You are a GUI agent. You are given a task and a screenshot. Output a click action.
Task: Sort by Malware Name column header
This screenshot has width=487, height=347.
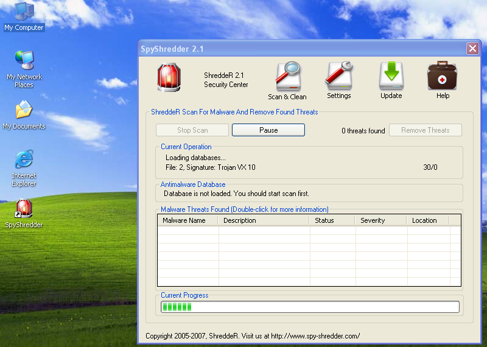(x=187, y=220)
